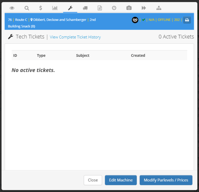Image resolution: width=199 pixels, height=192 pixels.
Task: Open View Complete Ticket History link
Action: coord(75,37)
